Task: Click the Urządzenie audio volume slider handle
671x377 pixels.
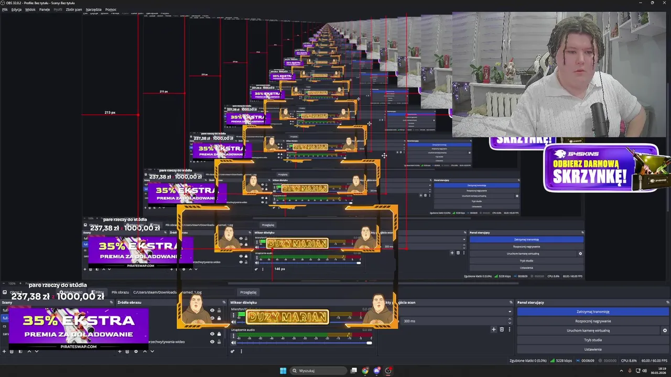Action: click(369, 342)
